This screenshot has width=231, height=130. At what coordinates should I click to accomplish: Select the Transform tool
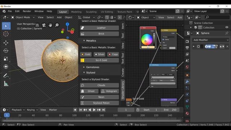(x=6, y=66)
